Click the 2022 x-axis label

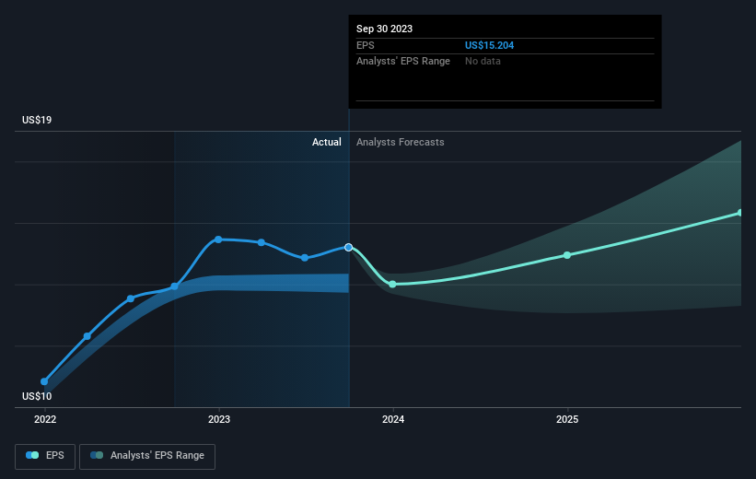pyautogui.click(x=45, y=420)
